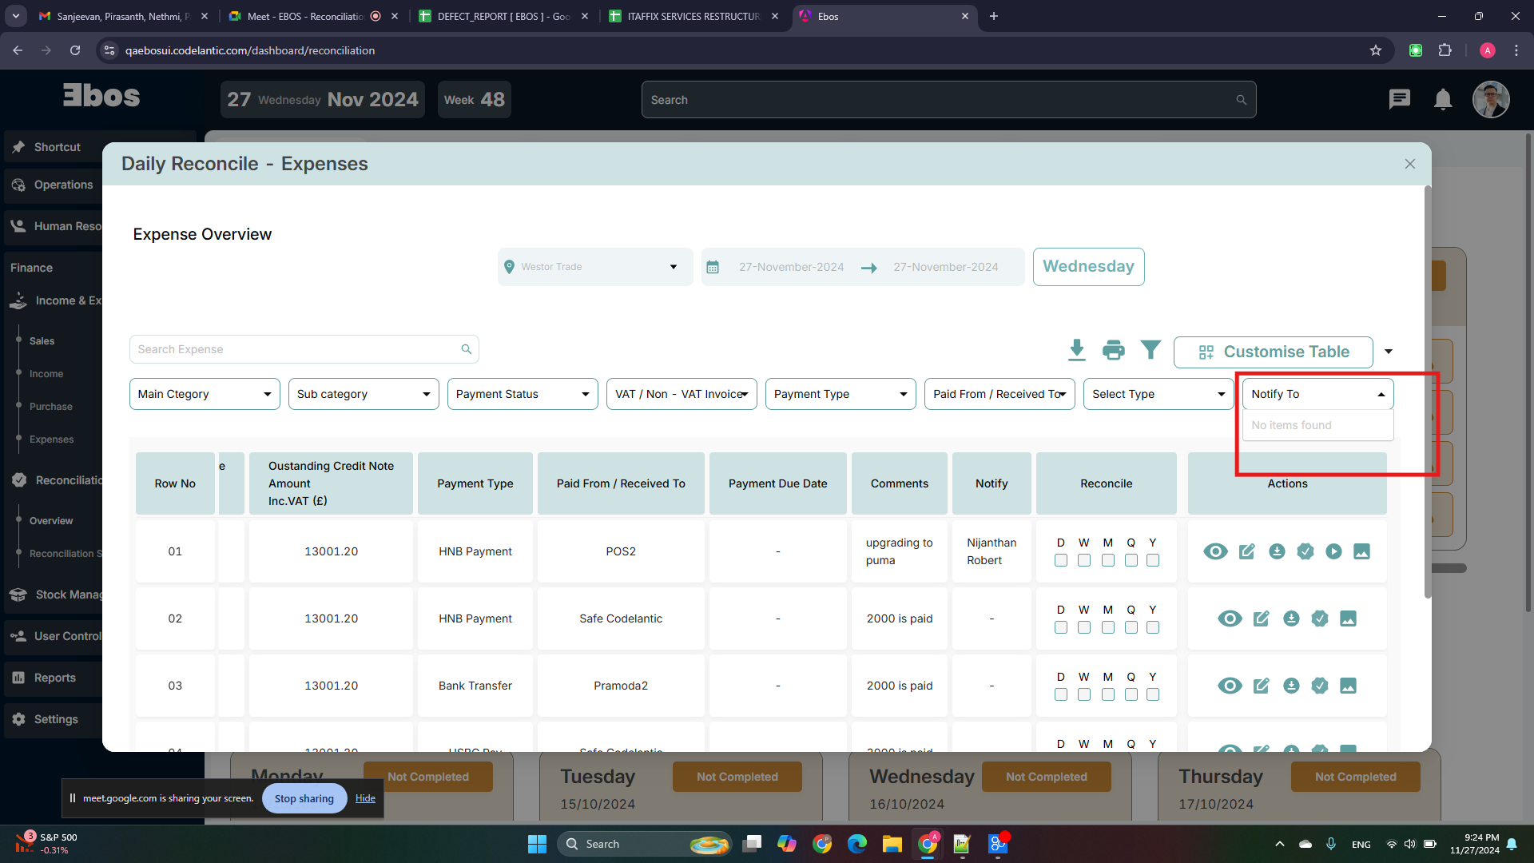
Task: Select Sales under Income & Expenses
Action: [42, 341]
